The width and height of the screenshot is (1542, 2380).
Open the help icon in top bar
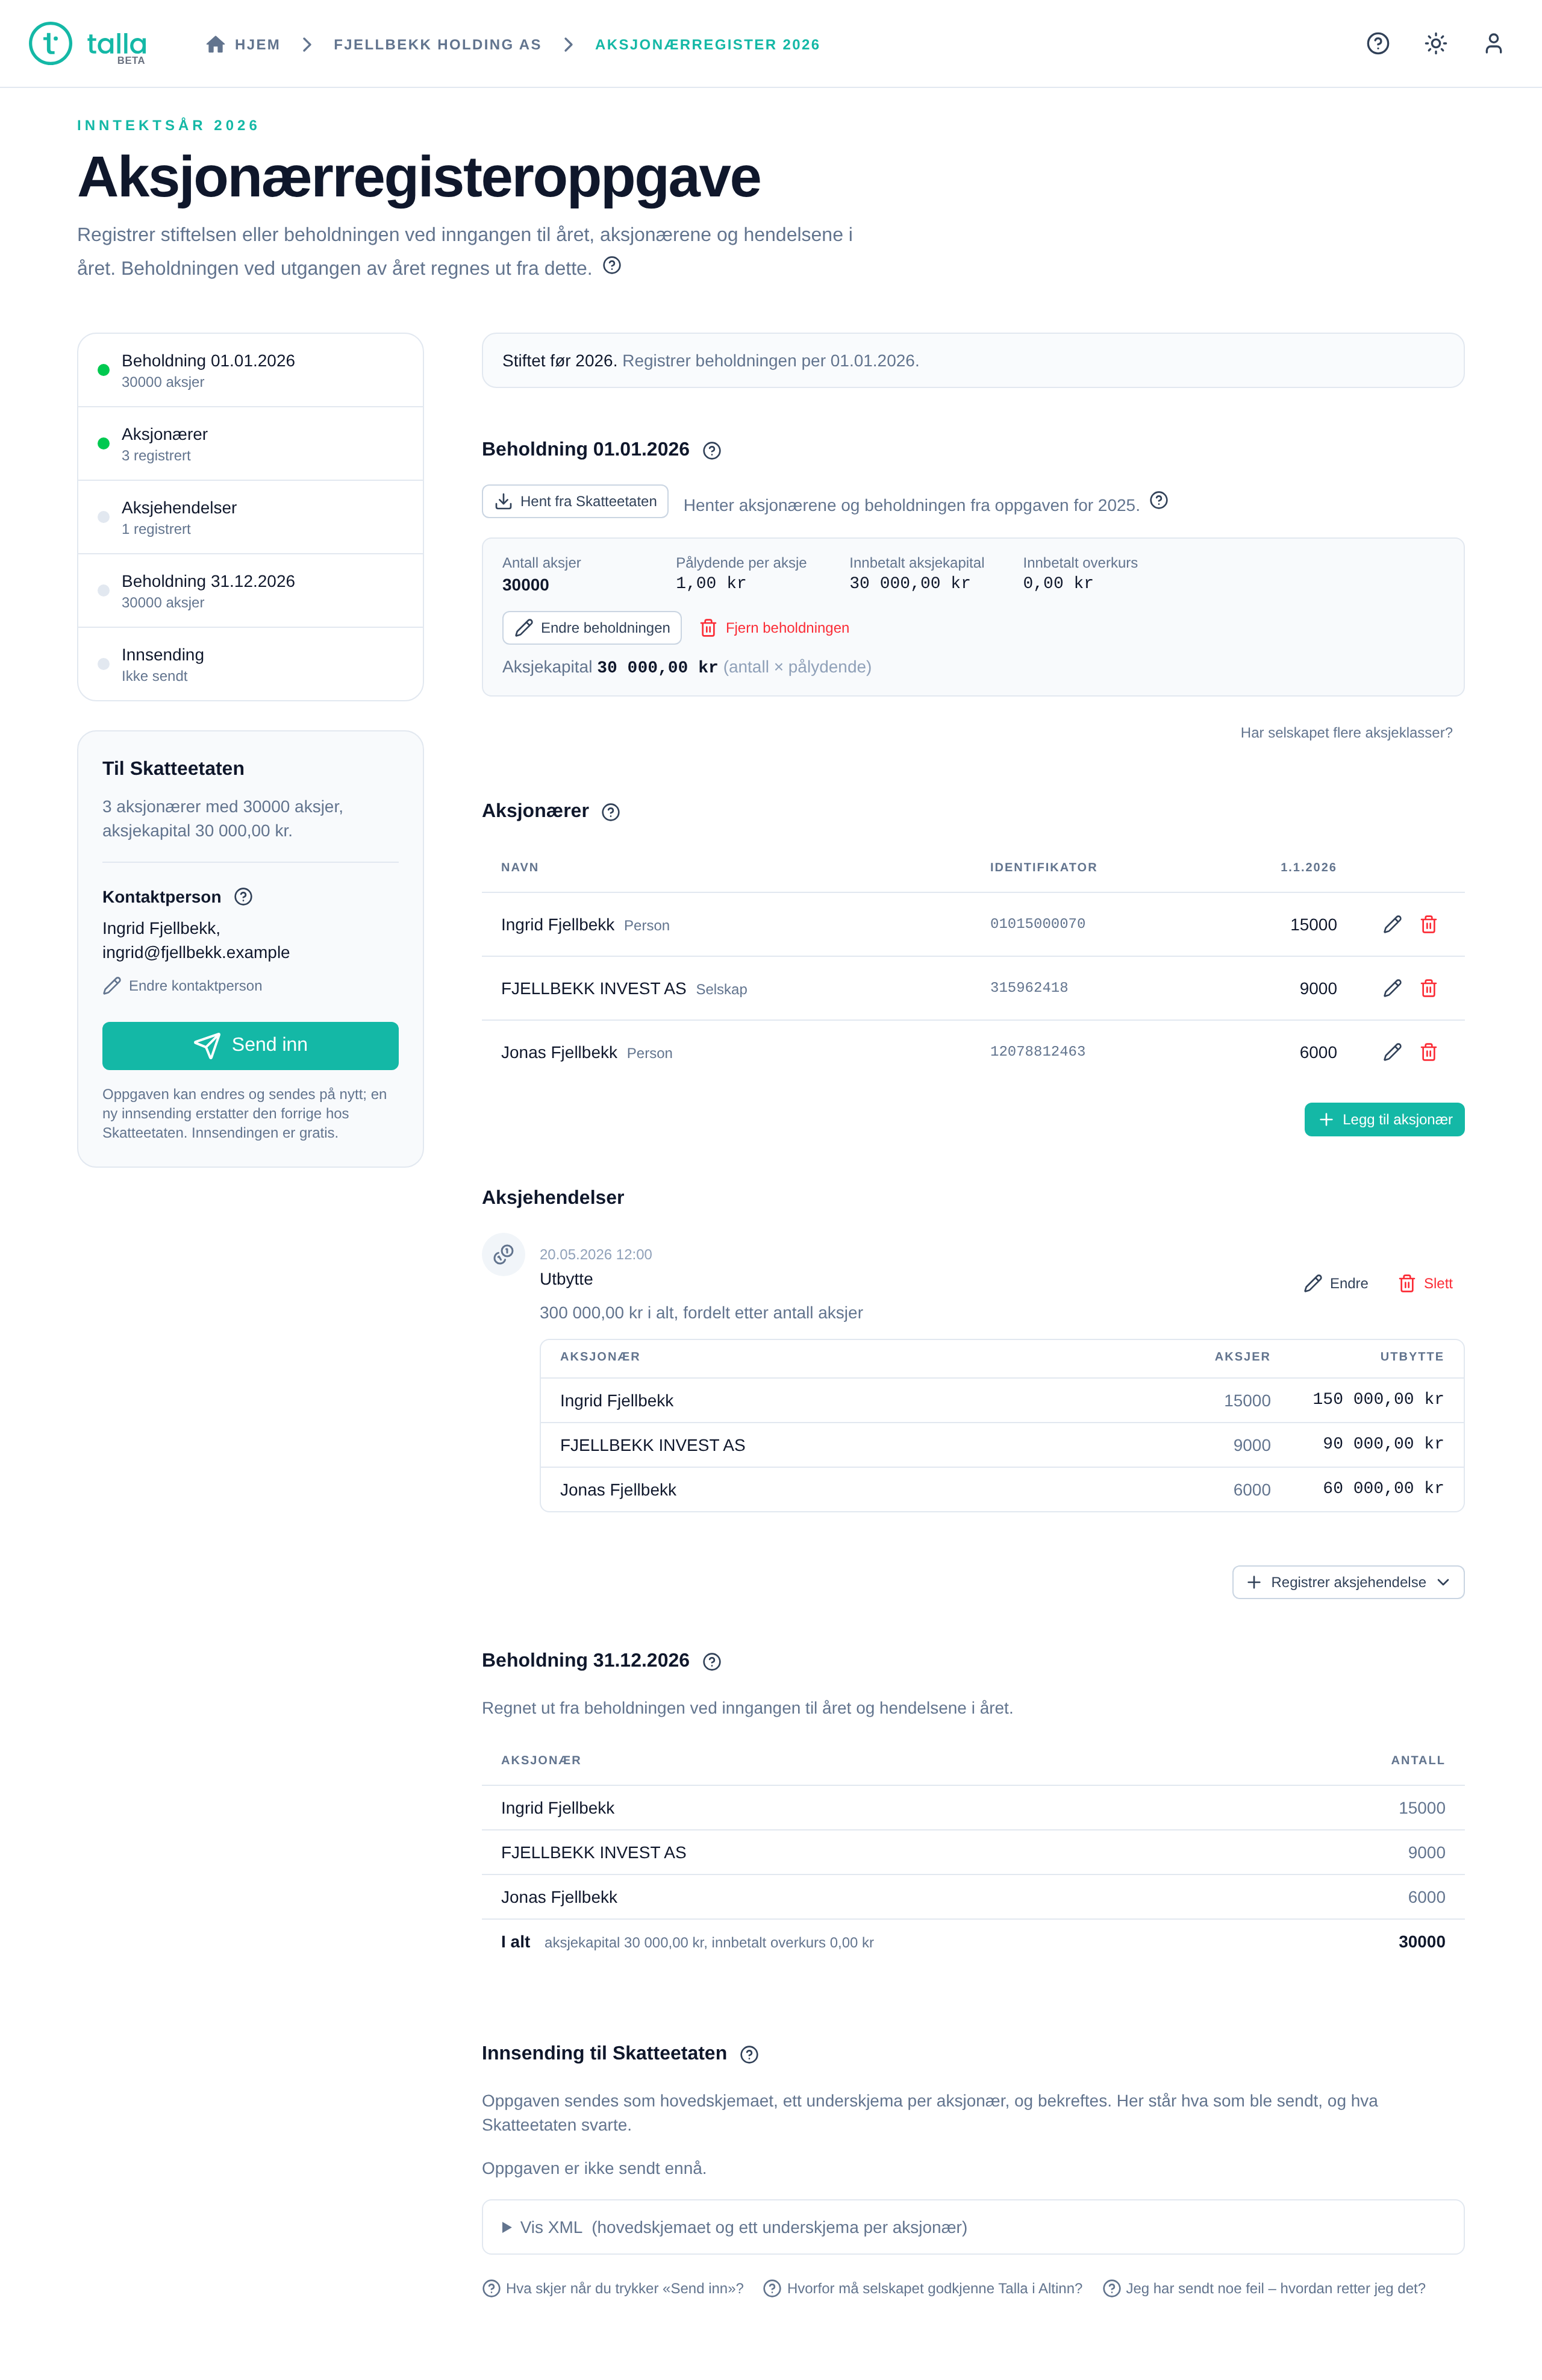tap(1378, 43)
